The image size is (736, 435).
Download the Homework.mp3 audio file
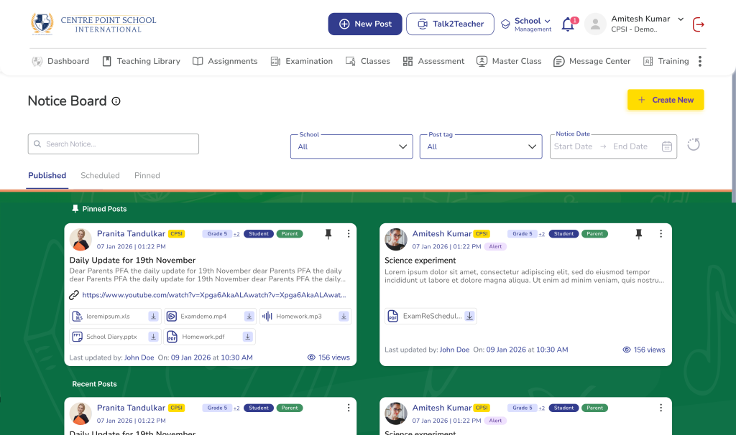[x=344, y=317]
